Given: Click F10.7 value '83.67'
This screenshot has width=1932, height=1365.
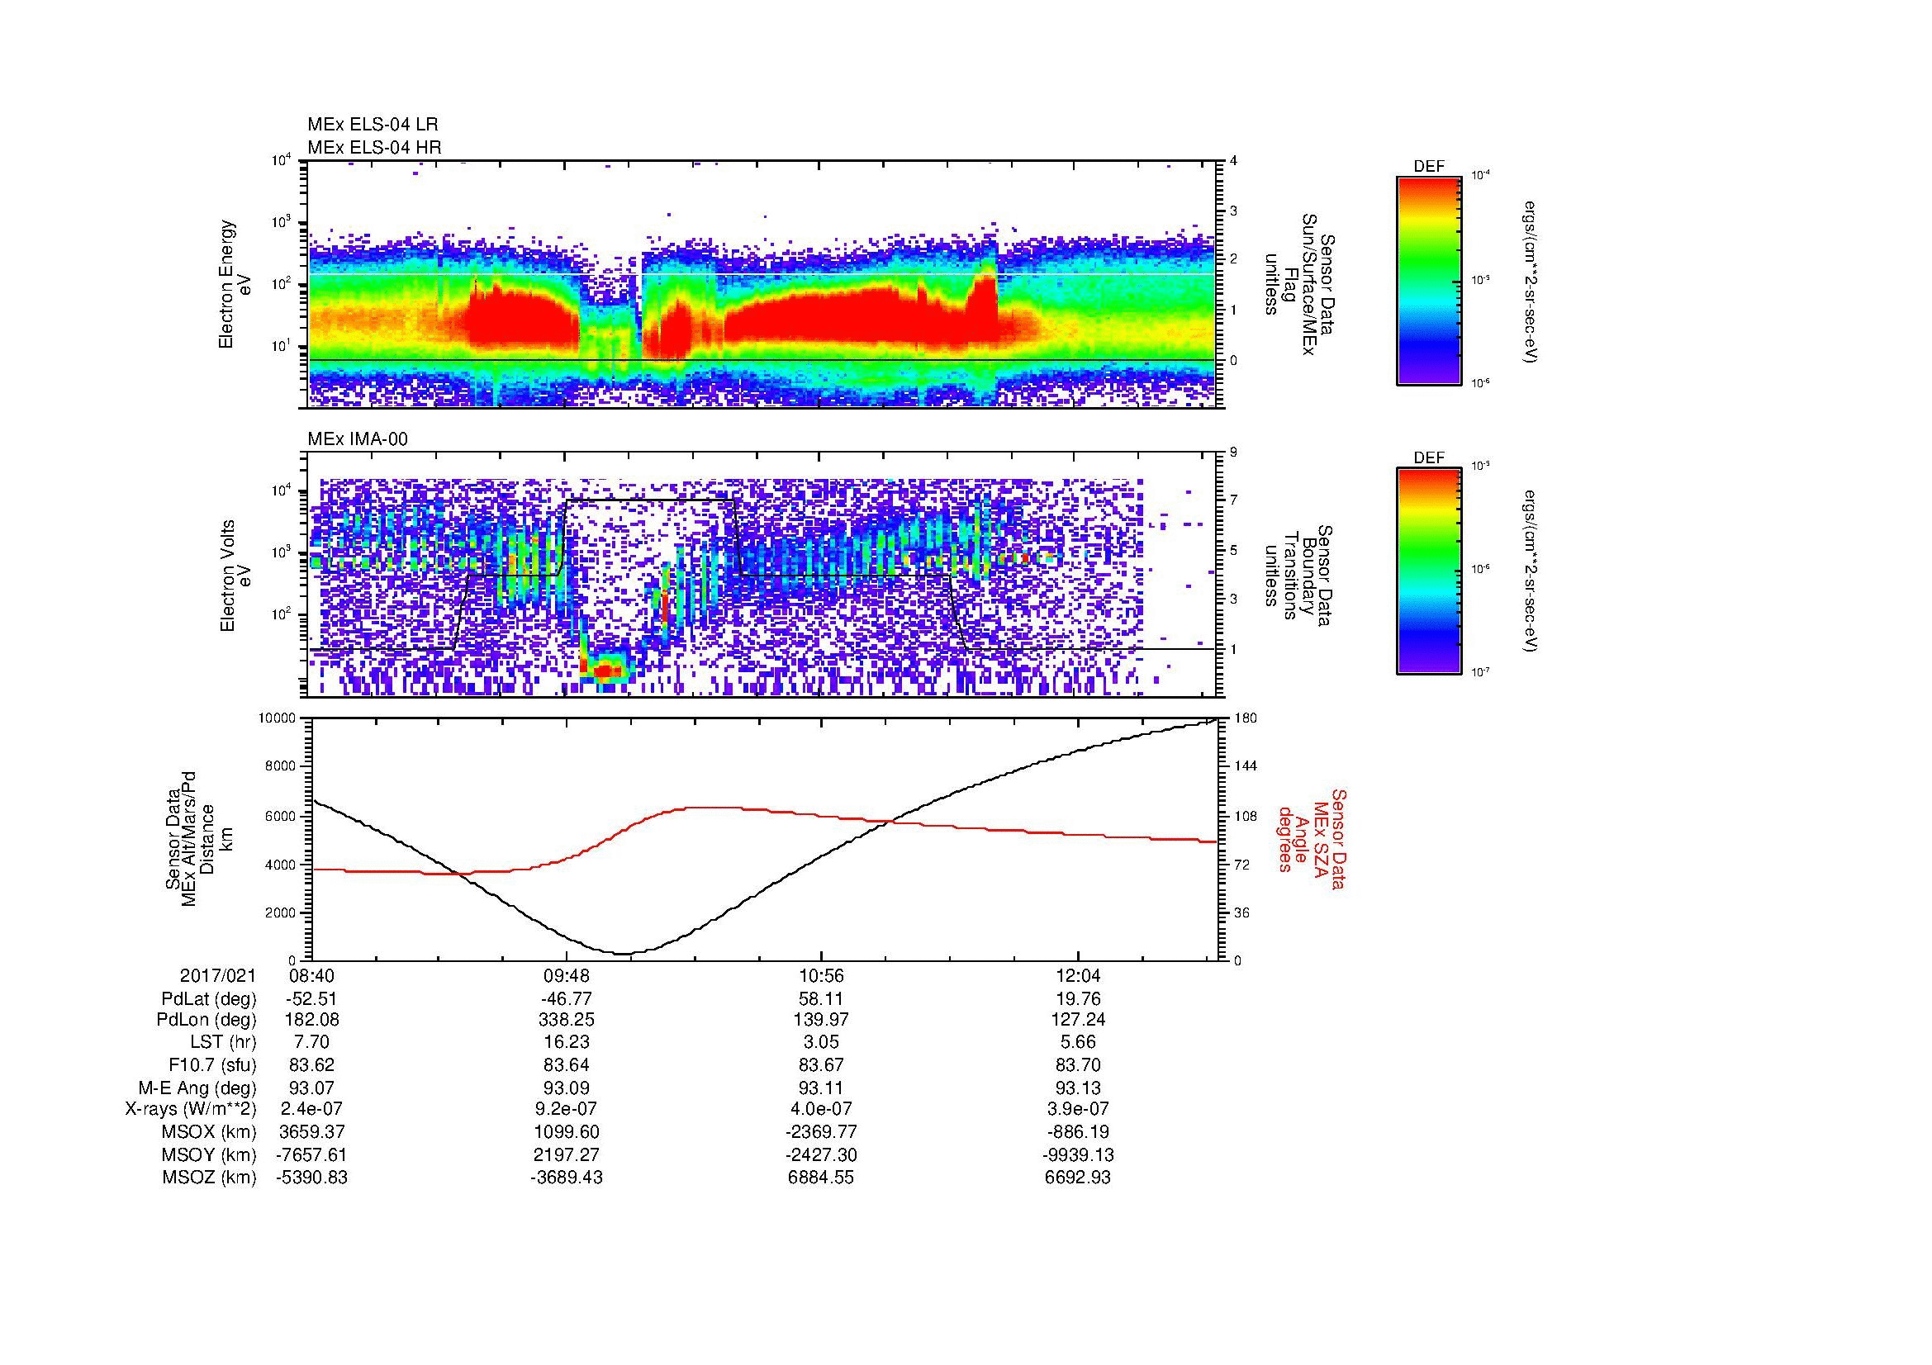Looking at the screenshot, I should [820, 1065].
